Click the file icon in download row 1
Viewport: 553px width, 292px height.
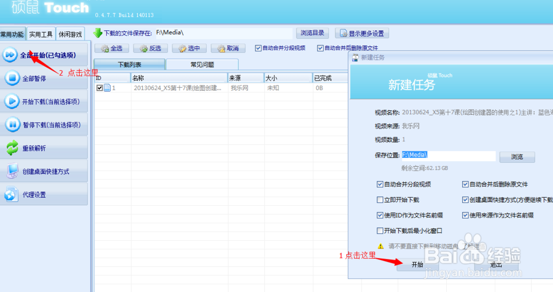coord(107,88)
